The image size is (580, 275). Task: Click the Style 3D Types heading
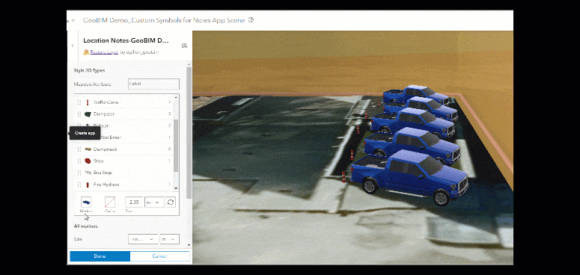coord(90,70)
